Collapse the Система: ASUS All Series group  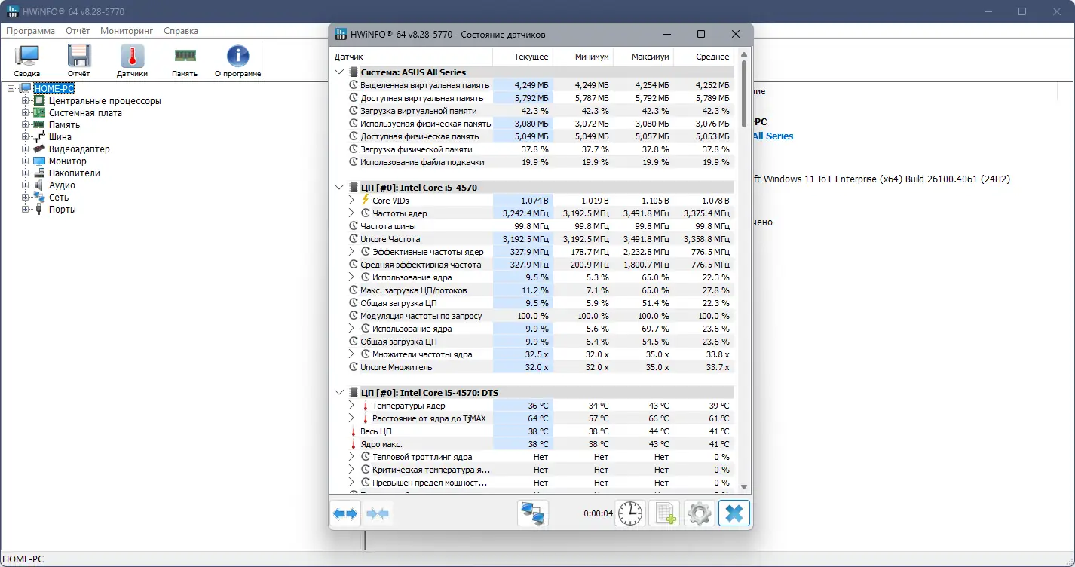(339, 72)
